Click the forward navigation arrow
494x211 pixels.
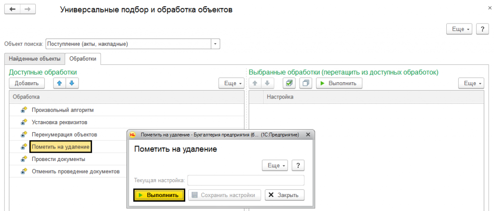(28, 10)
